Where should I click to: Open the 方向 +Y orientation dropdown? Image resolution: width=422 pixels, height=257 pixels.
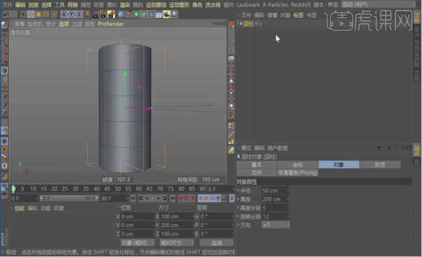tap(276, 225)
